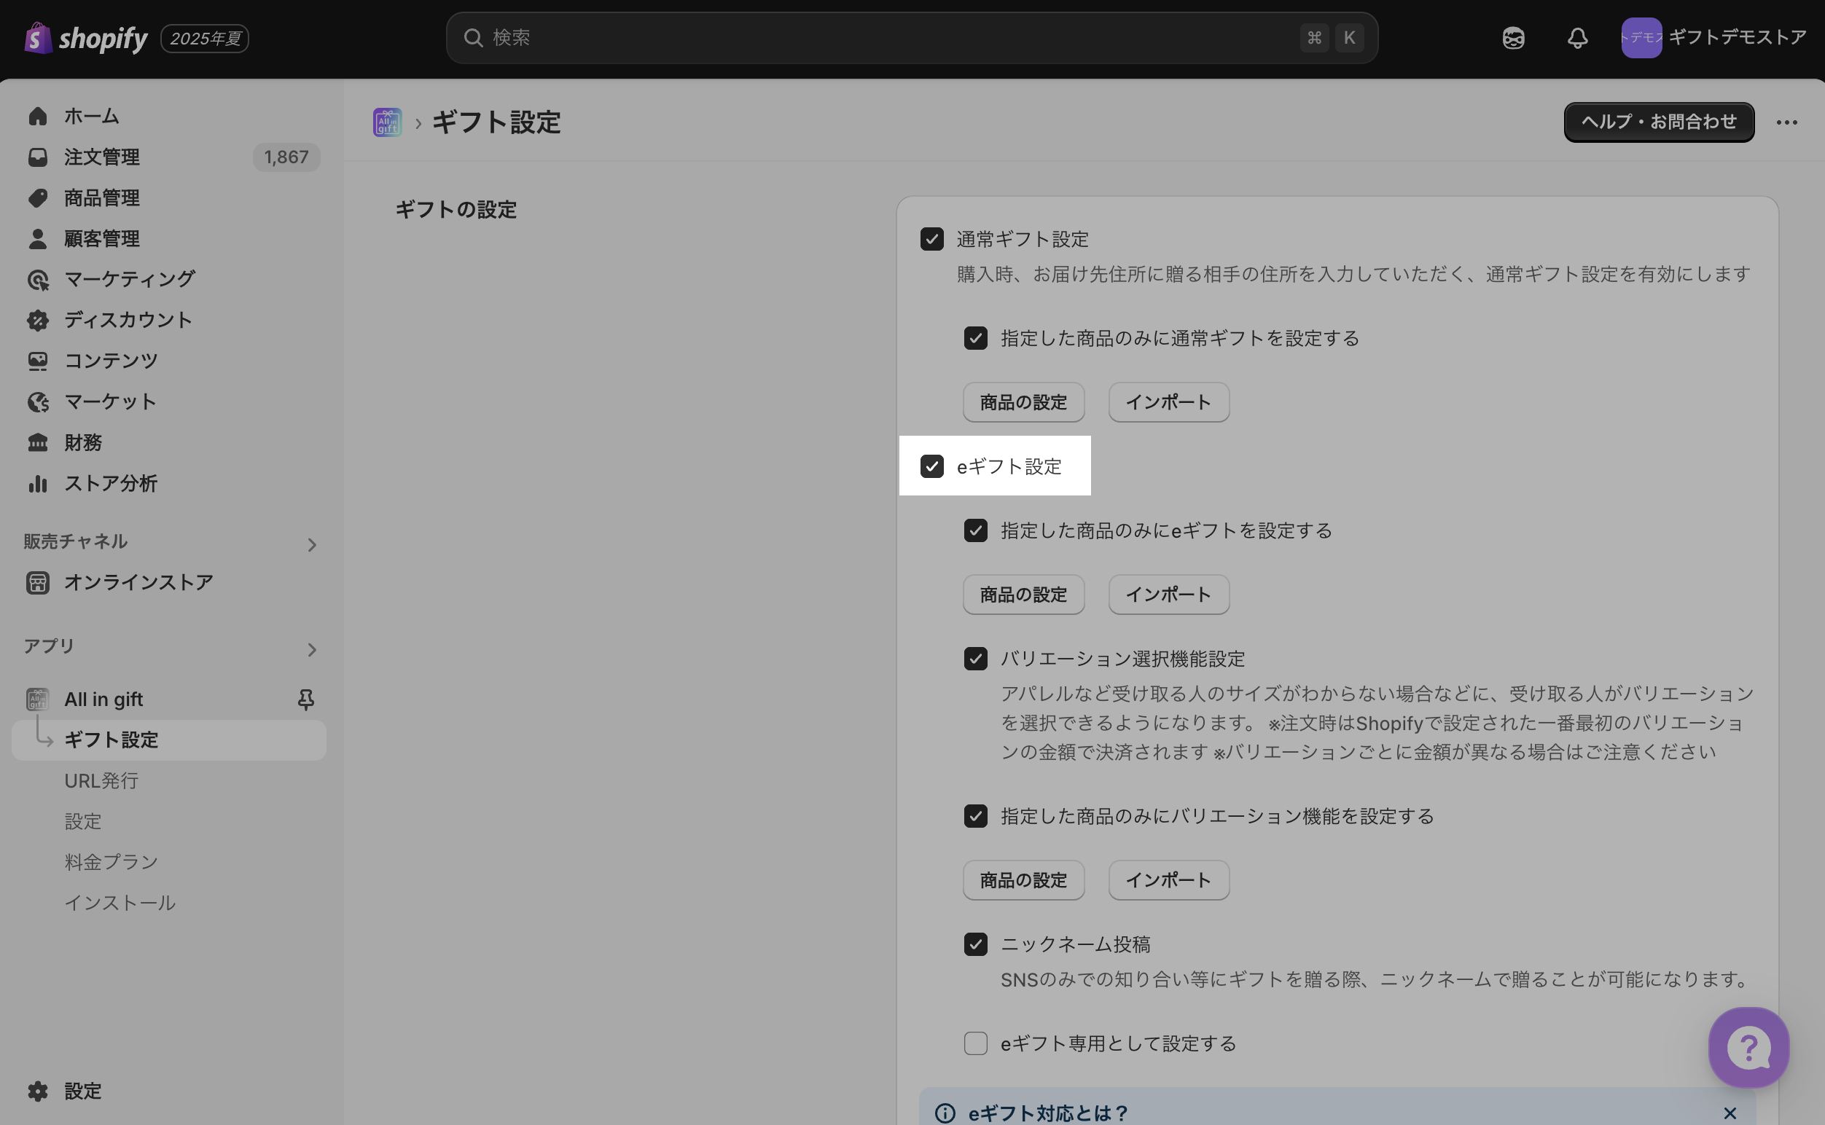This screenshot has height=1125, width=1825.
Task: Close the eギフト対応とは info banner
Action: coord(1730,1113)
